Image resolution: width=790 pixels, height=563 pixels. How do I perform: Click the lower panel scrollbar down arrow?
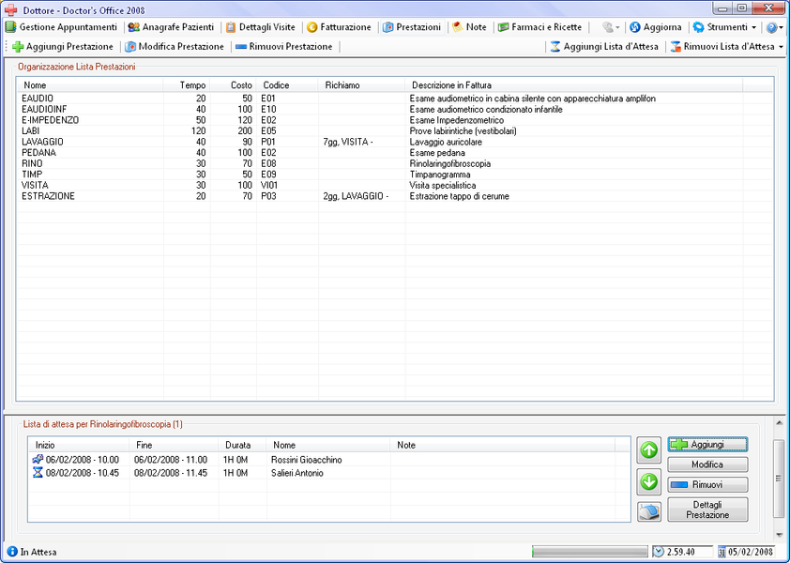coord(779,535)
